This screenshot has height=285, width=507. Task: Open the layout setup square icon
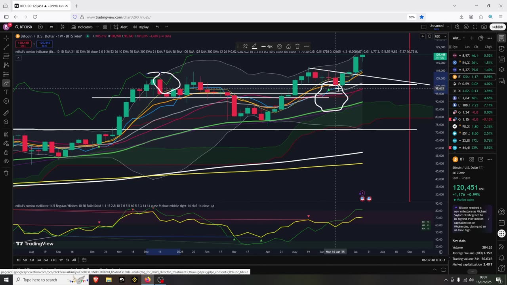(424, 27)
